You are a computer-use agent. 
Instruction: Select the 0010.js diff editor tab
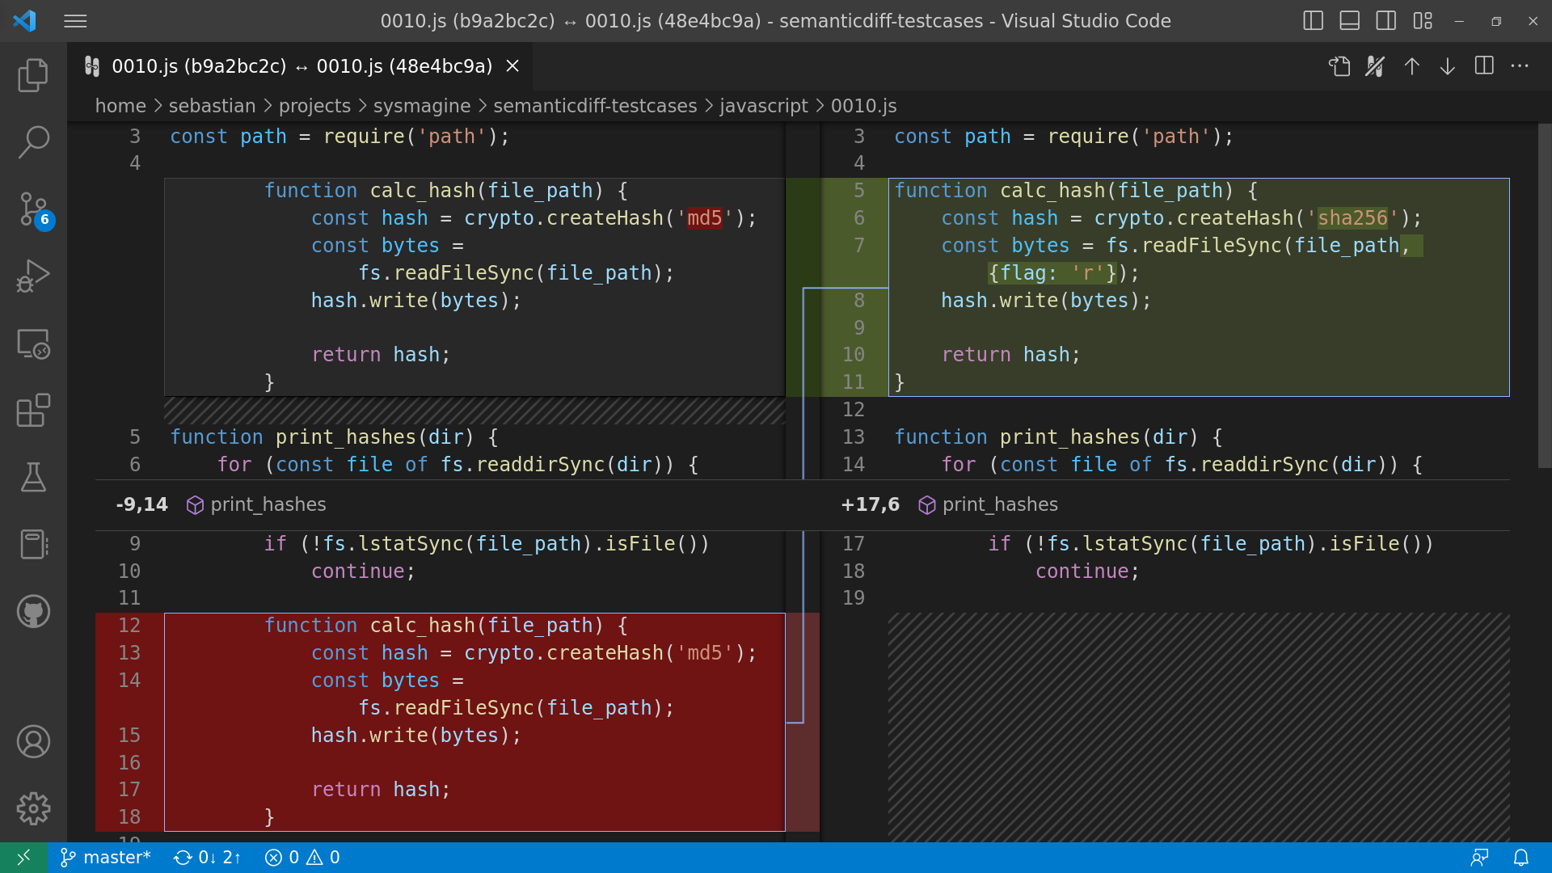(x=302, y=66)
